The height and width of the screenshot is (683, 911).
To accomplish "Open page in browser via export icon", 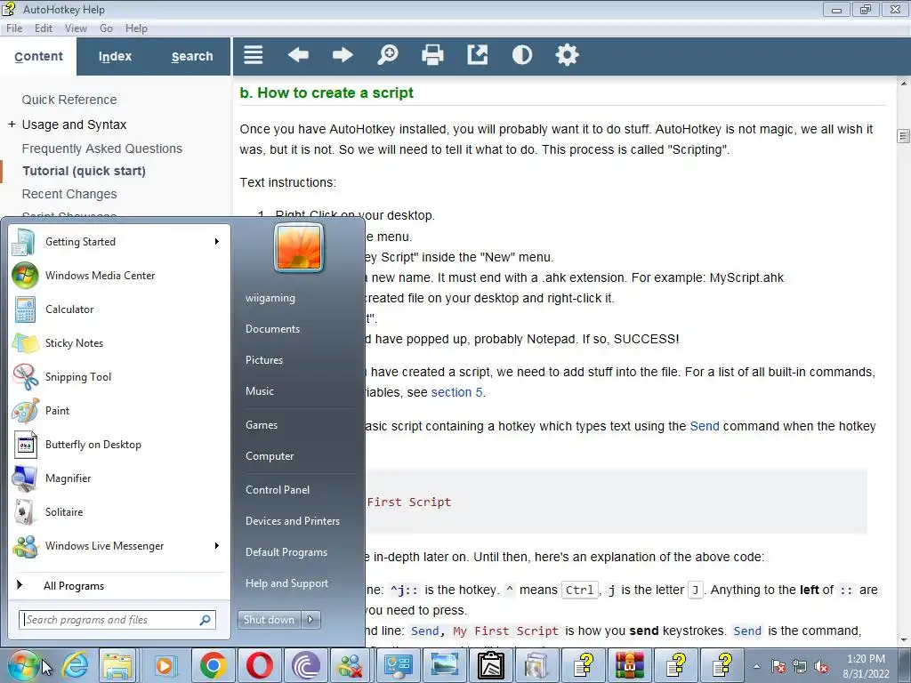I will point(477,55).
